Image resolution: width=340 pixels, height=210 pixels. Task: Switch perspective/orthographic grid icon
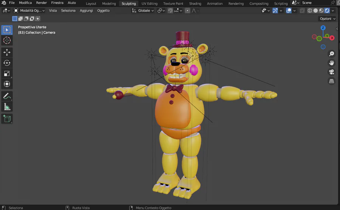pyautogui.click(x=332, y=81)
